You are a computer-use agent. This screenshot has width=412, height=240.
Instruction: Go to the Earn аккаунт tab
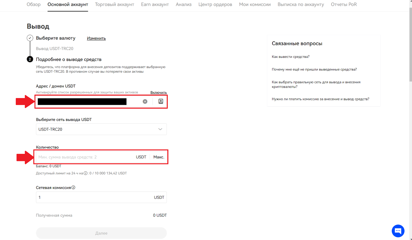click(x=155, y=4)
